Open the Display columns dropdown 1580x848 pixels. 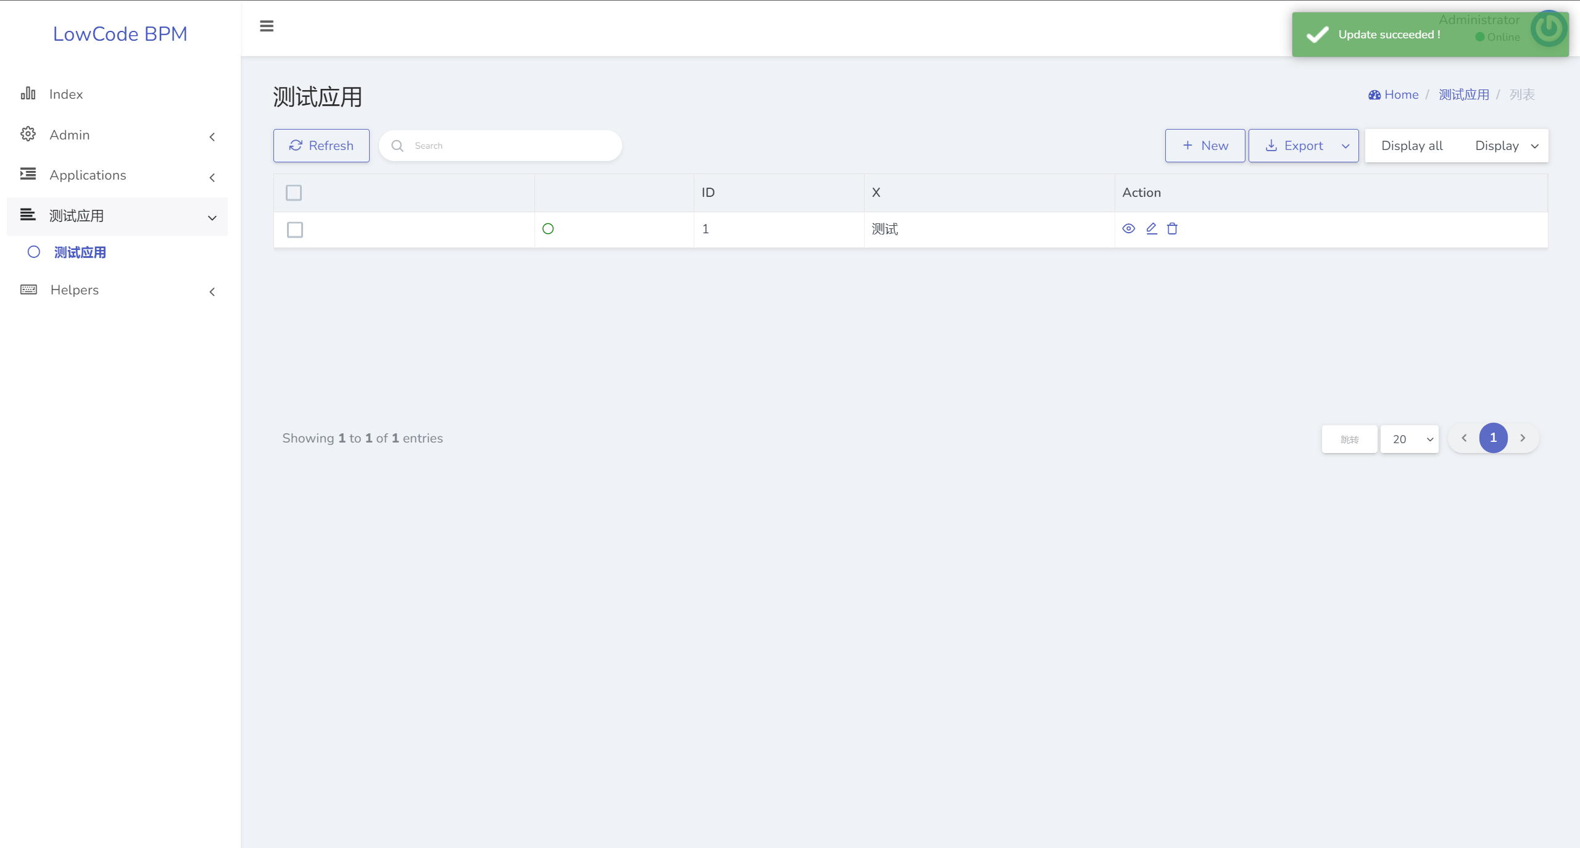1506,146
